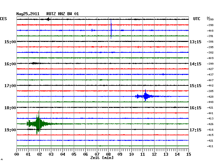Select the DC offset value -426
This screenshot has width=215, height=163.
tap(210, 124)
